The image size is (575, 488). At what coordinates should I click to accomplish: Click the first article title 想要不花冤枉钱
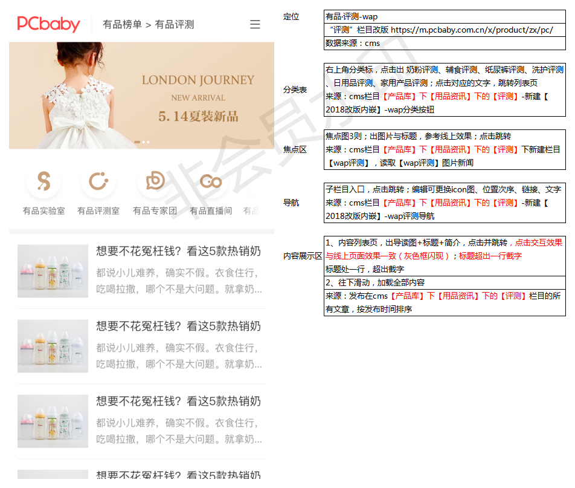pyautogui.click(x=178, y=251)
